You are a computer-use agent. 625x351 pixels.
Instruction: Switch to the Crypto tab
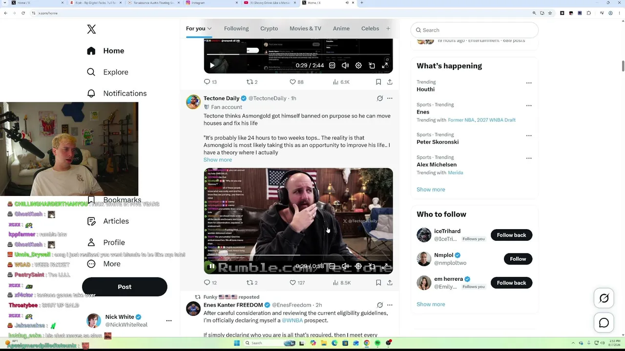click(x=269, y=28)
